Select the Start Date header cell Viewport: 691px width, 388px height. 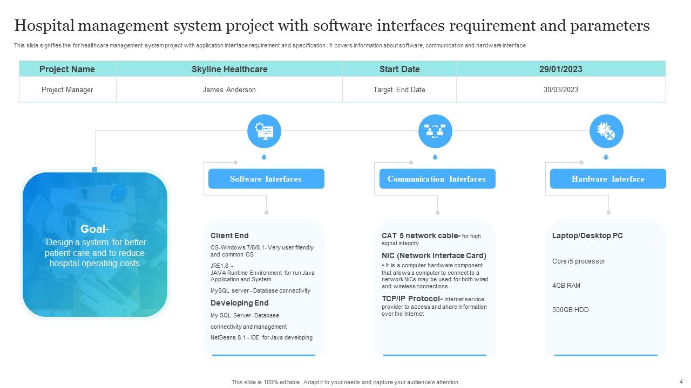399,69
